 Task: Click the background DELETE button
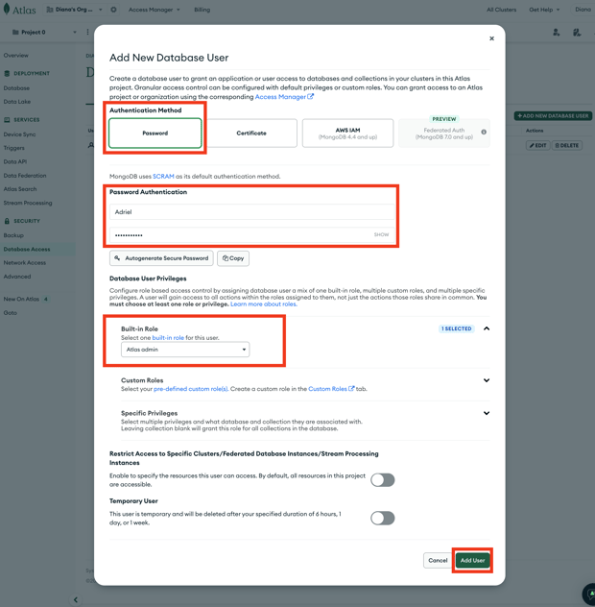(x=567, y=146)
